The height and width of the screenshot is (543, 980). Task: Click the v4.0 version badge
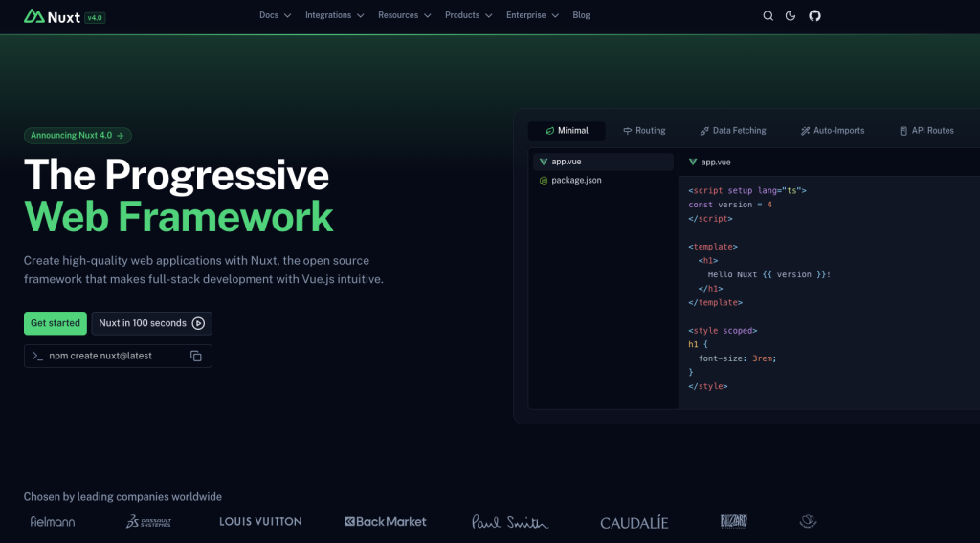[x=95, y=17]
